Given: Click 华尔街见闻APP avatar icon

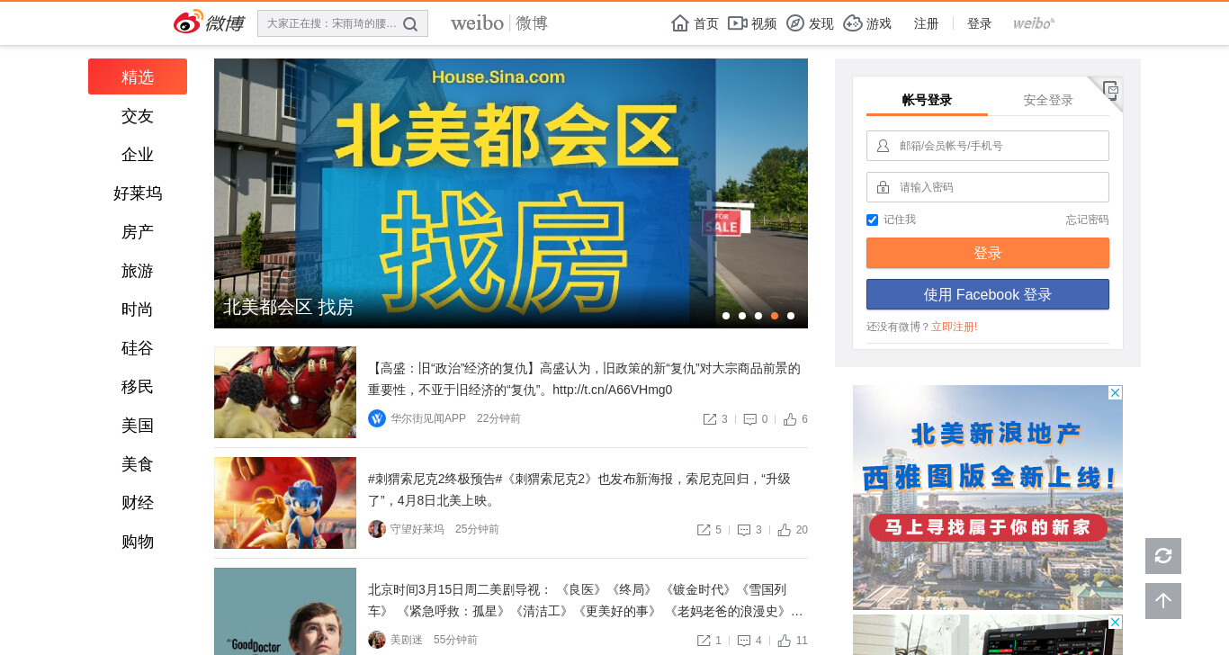Looking at the screenshot, I should point(377,418).
